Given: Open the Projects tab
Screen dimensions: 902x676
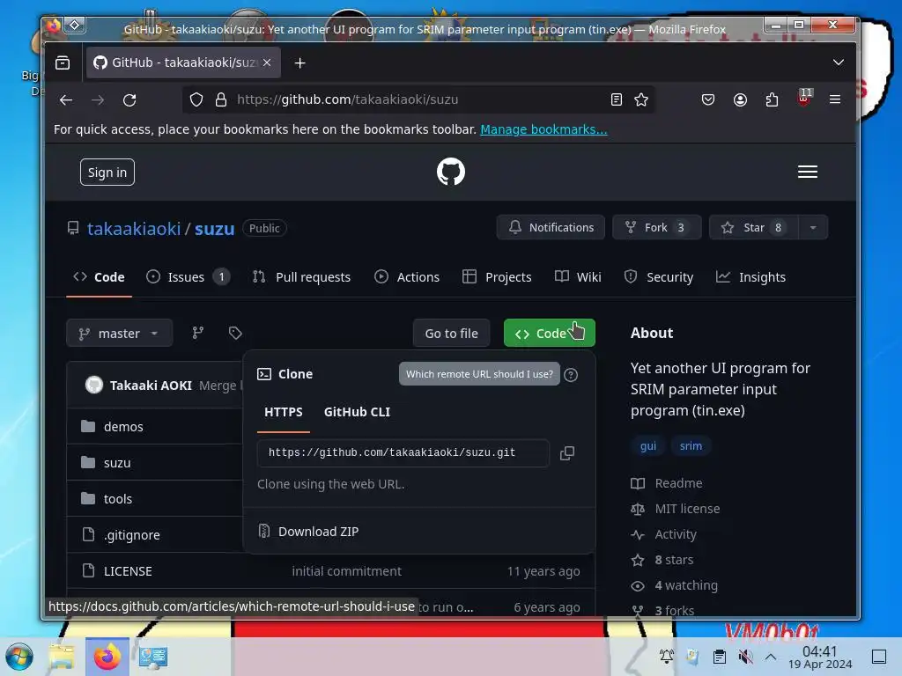Looking at the screenshot, I should [x=497, y=277].
